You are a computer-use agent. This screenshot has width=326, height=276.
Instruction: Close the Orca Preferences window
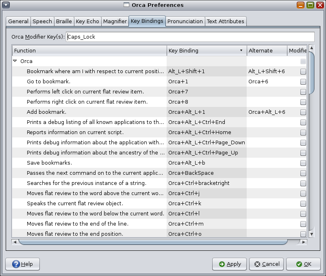320,5
